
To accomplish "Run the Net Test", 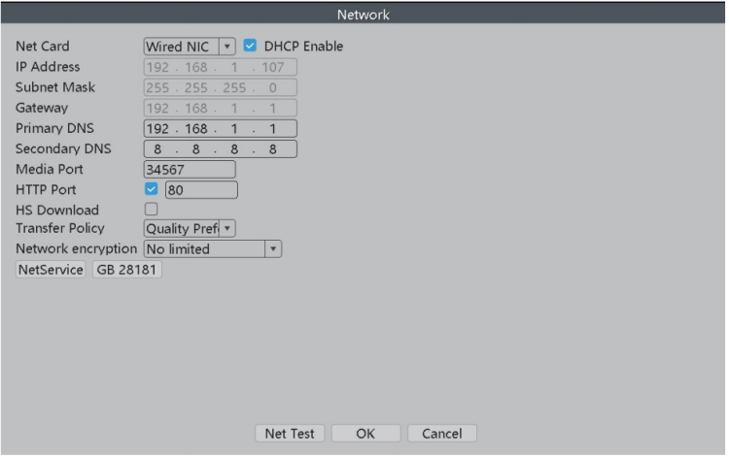I will click(290, 434).
